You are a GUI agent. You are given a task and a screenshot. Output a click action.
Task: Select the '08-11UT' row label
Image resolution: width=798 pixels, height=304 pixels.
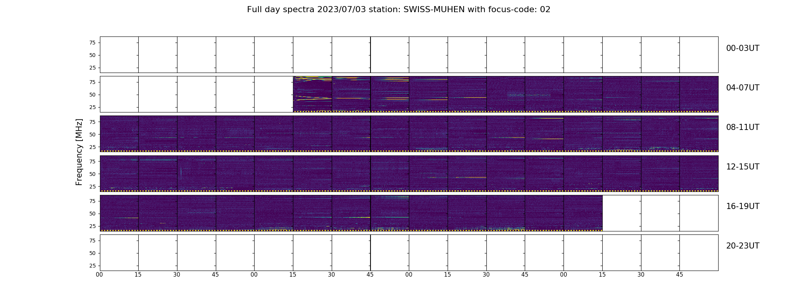743,127
